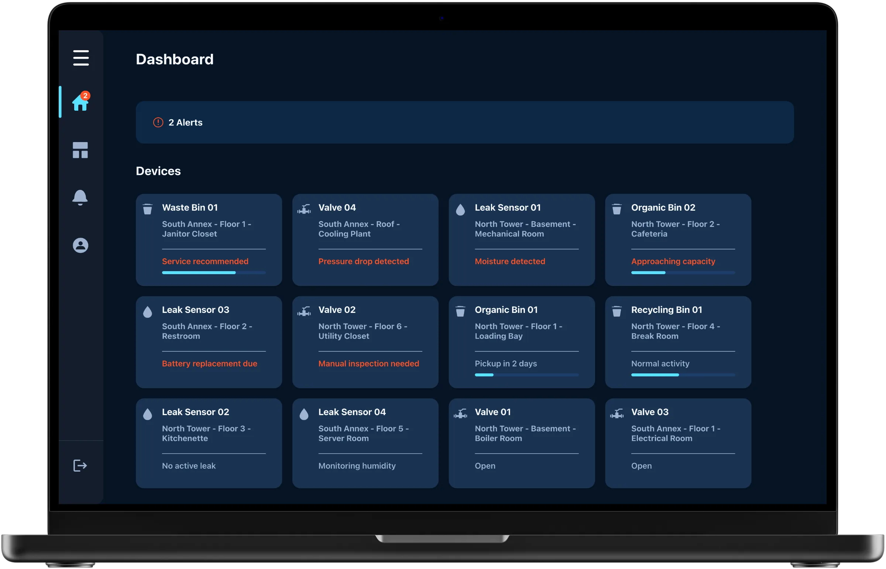The height and width of the screenshot is (569, 886).
Task: Open the layout grid sidebar icon
Action: [80, 150]
